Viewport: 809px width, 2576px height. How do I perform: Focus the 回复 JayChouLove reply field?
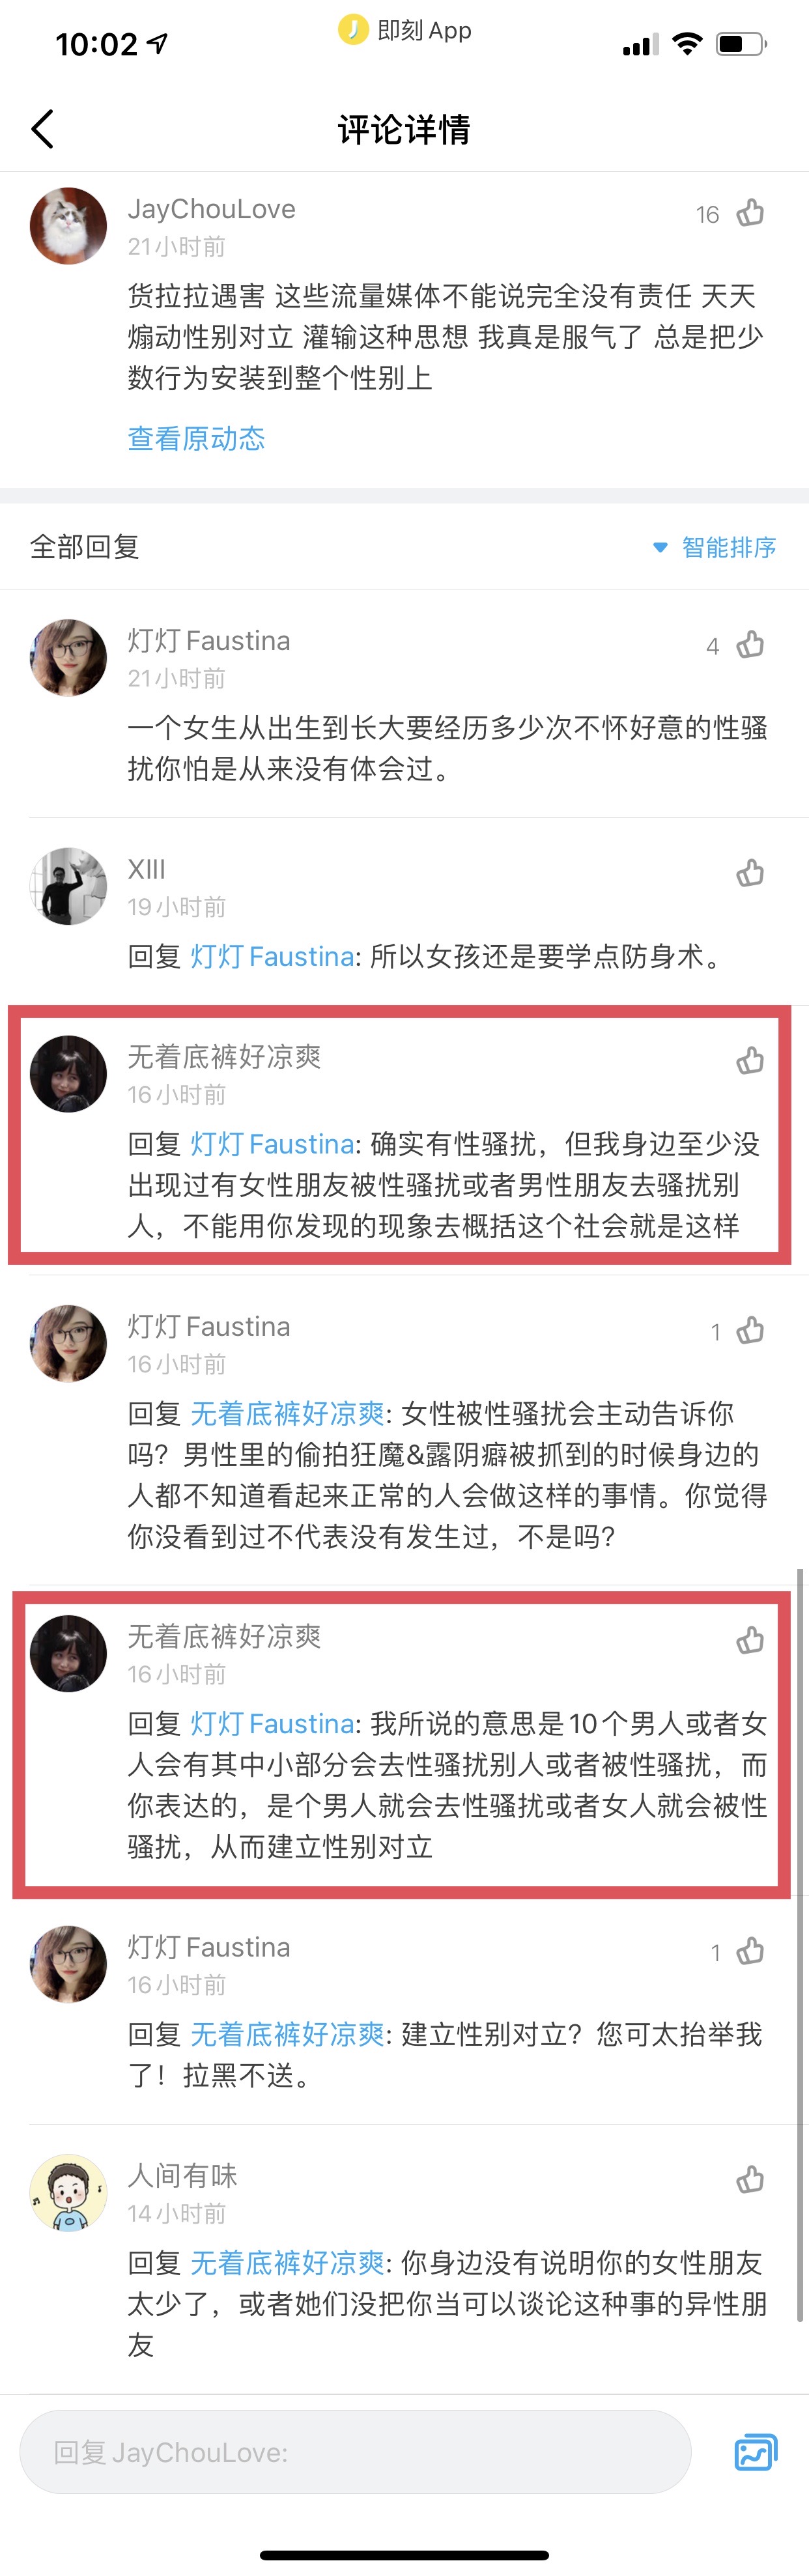pos(355,2452)
